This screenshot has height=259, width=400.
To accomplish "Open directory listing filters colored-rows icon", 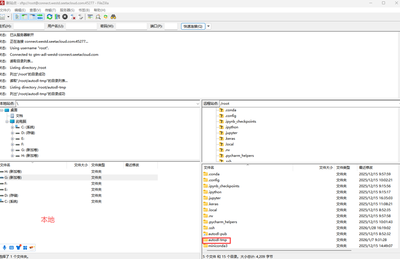I will pyautogui.click(x=90, y=17).
